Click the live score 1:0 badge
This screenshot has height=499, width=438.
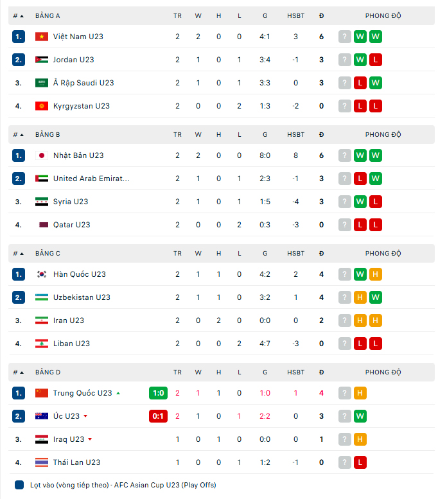(x=157, y=393)
